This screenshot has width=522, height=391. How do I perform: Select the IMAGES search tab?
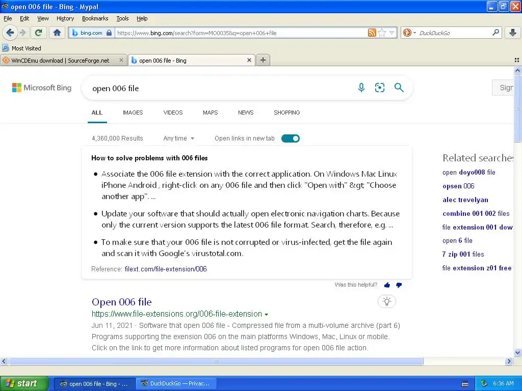pos(133,113)
